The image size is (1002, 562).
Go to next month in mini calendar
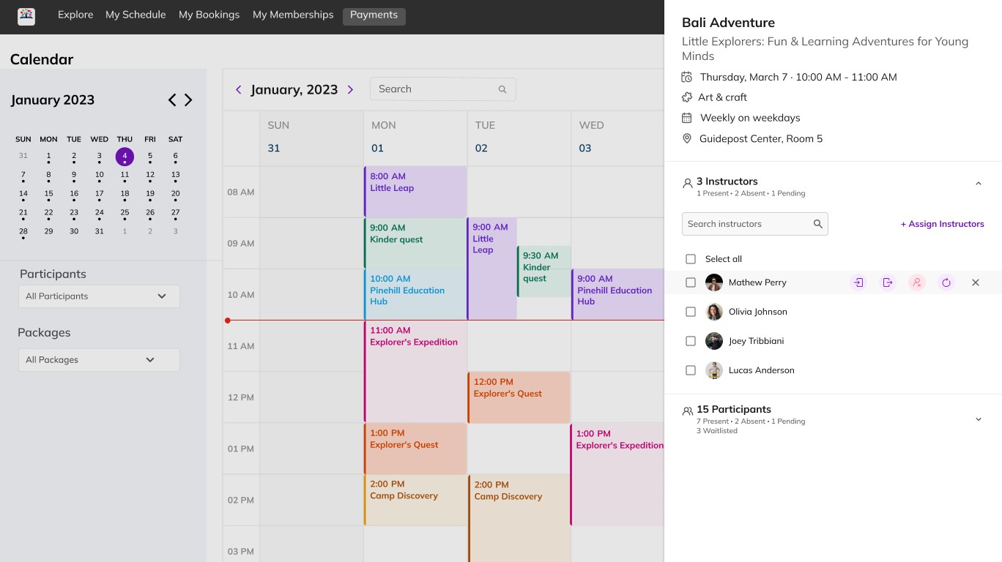[188, 100]
